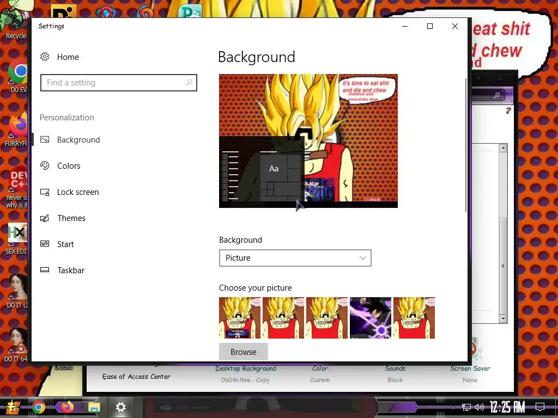Screen dimensions: 558x418
Task: Open the Start personalization page
Action: [x=65, y=244]
